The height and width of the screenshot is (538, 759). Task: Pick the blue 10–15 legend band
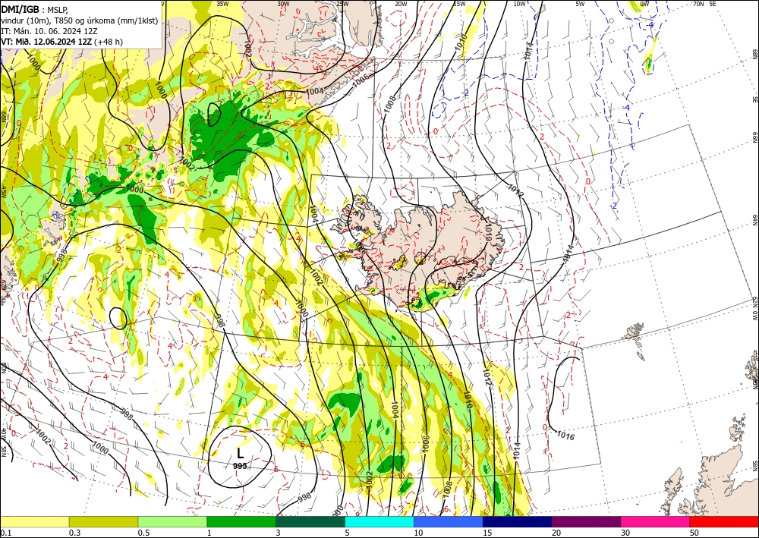[449, 521]
